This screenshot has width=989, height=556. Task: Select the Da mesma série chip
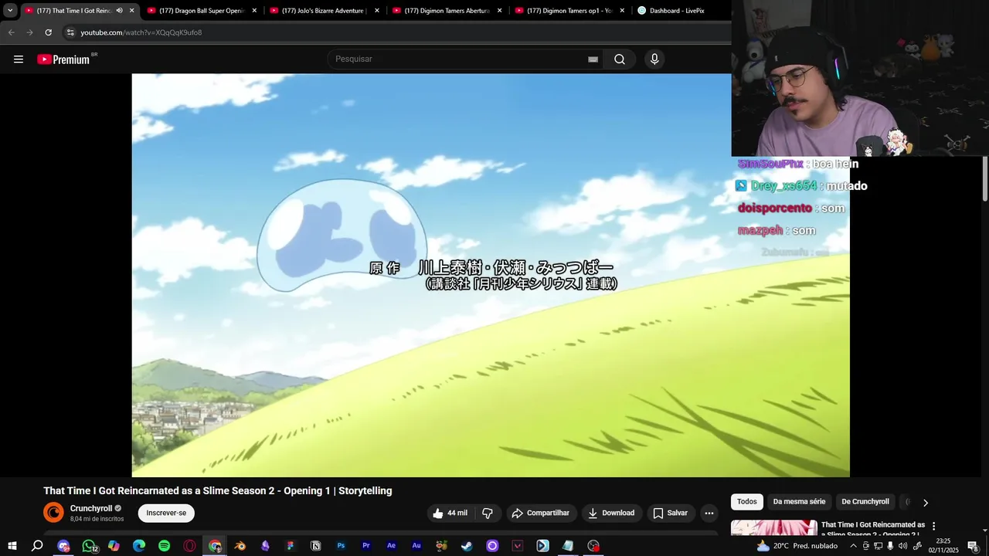click(799, 502)
